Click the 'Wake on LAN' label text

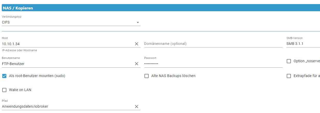click(20, 90)
